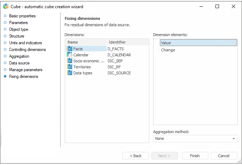This screenshot has width=242, height=165.
Task: Select the Fixing dimensions step bullet
Action: (x=5, y=76)
